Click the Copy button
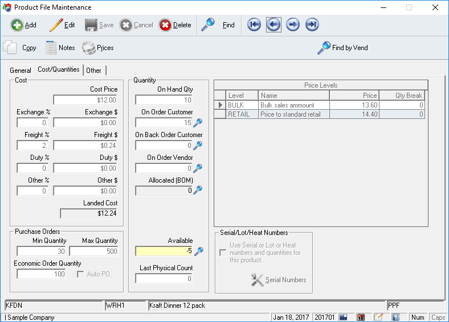Screen dimensions: 449x322 [x=21, y=48]
